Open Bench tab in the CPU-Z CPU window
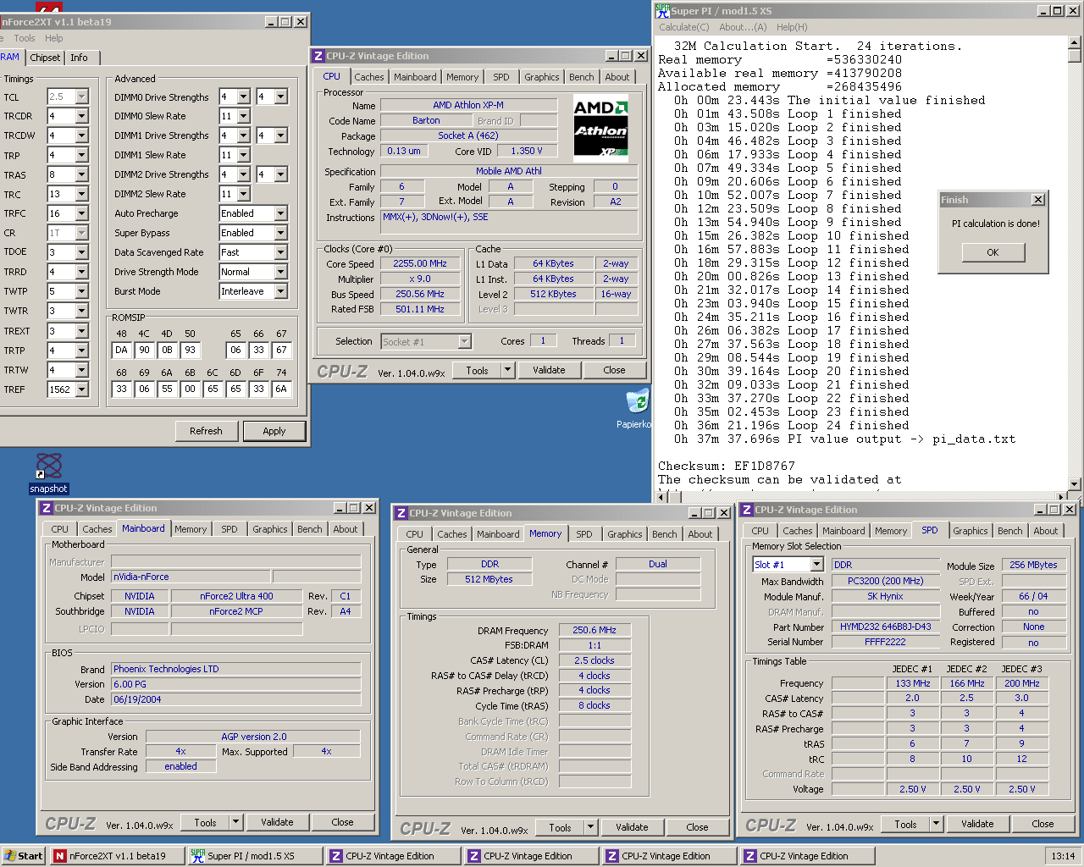The image size is (1084, 867). click(581, 77)
